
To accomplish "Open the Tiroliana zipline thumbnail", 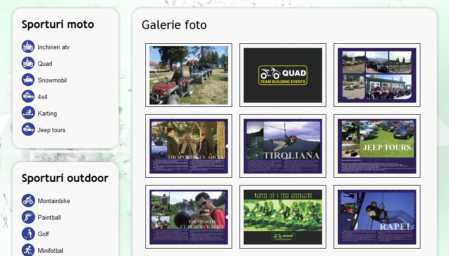I will (x=283, y=146).
